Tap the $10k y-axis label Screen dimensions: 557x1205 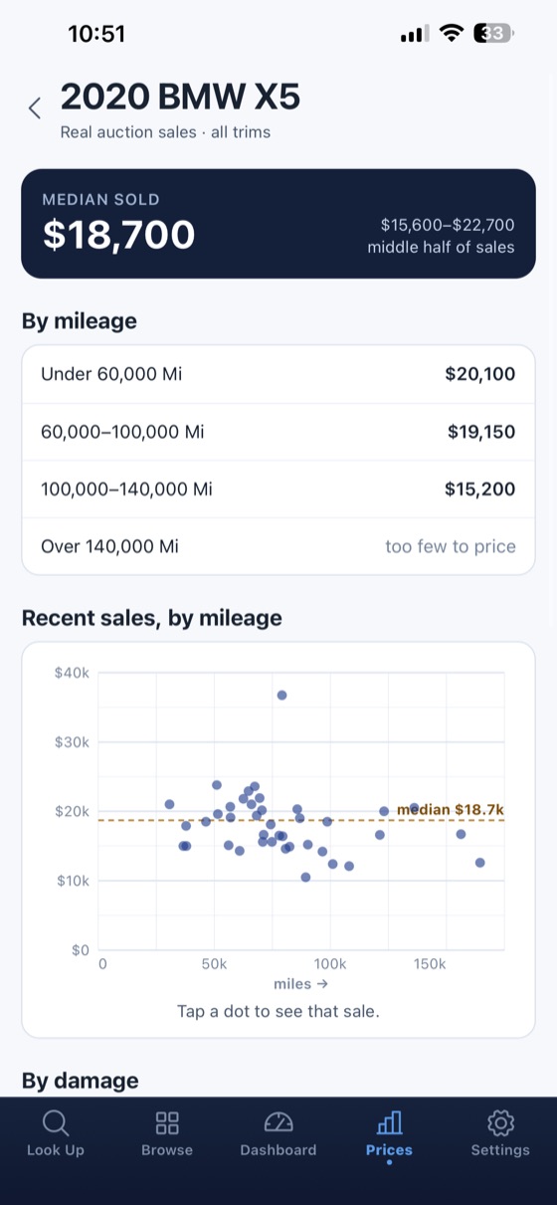tap(72, 881)
